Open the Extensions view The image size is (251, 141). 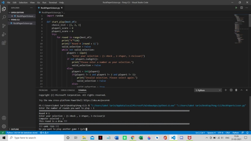(4, 43)
